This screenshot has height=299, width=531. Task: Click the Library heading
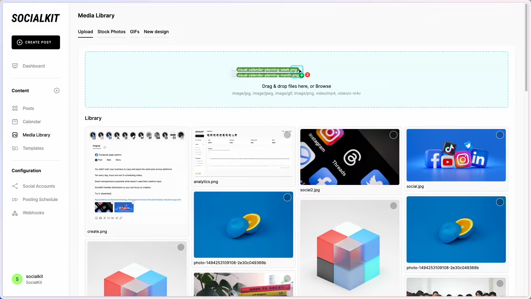pyautogui.click(x=93, y=118)
